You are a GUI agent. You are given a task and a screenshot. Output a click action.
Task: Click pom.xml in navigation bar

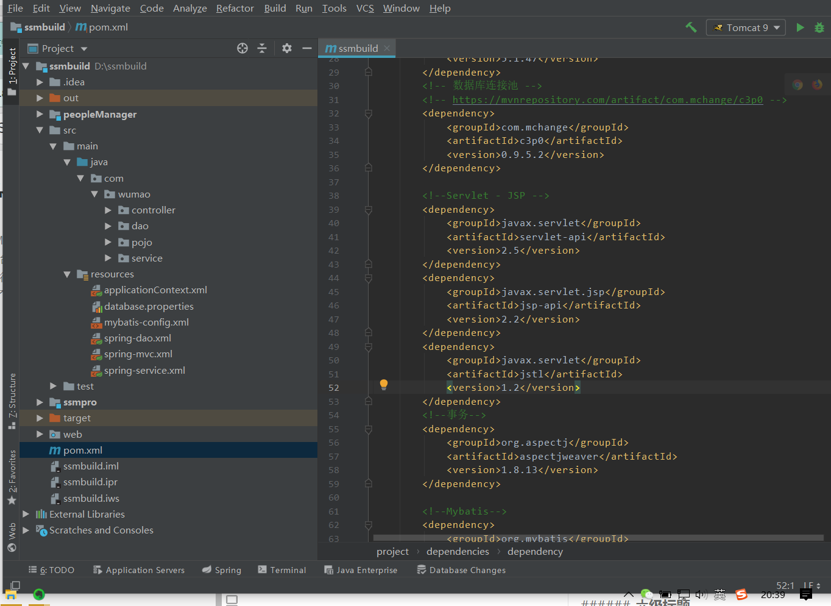(101, 27)
